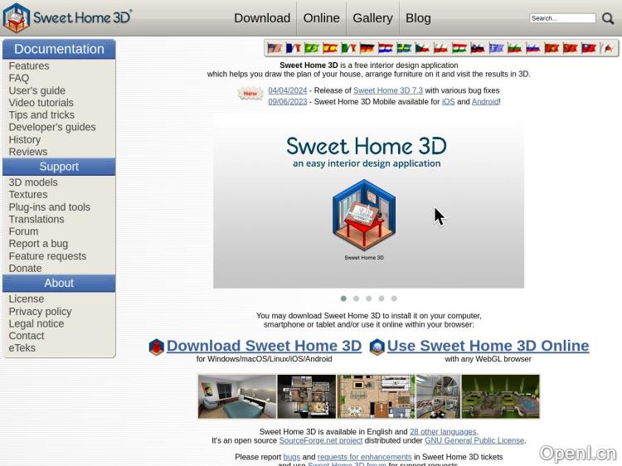Viewport: 622px width, 466px height.
Task: Open the Textures sidebar link
Action: (28, 195)
